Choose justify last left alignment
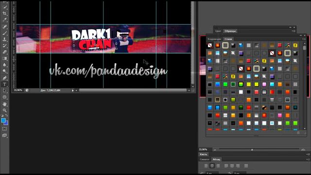Image resolution: width=311 pixels, height=175 pixels. click(226, 166)
